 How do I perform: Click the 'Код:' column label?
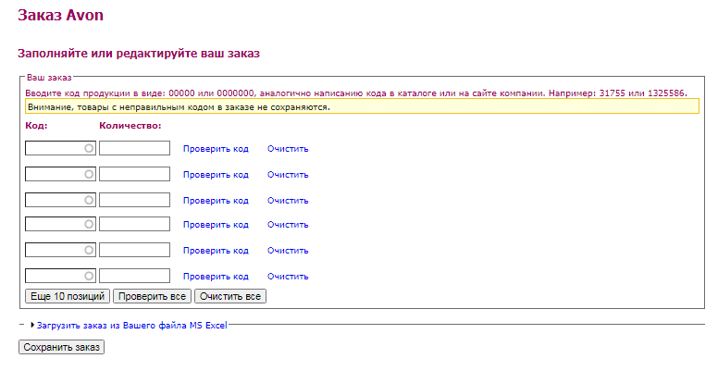36,126
